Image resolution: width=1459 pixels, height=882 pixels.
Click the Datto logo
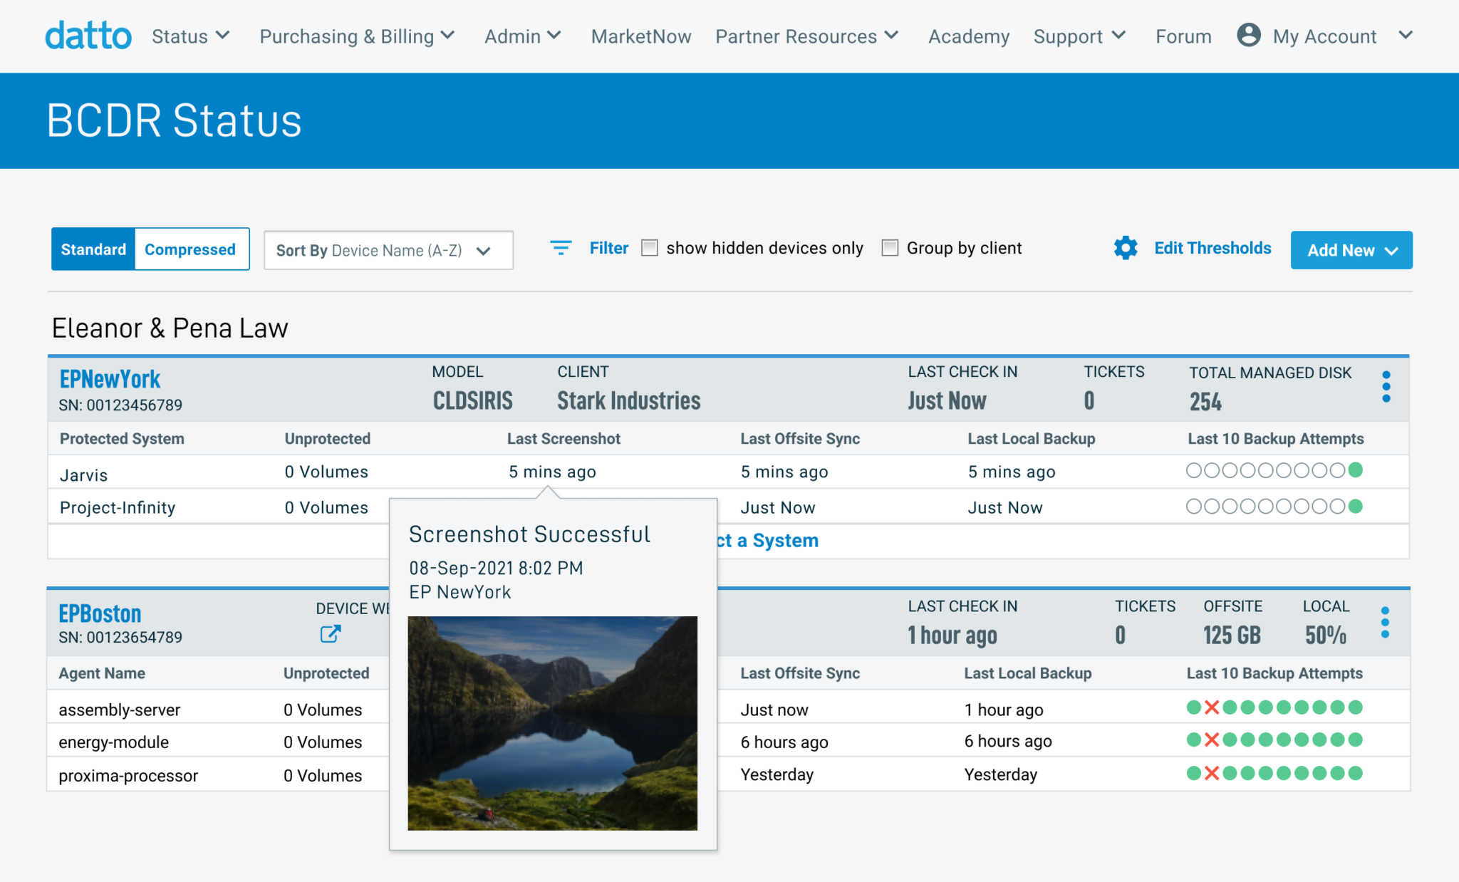(x=88, y=34)
